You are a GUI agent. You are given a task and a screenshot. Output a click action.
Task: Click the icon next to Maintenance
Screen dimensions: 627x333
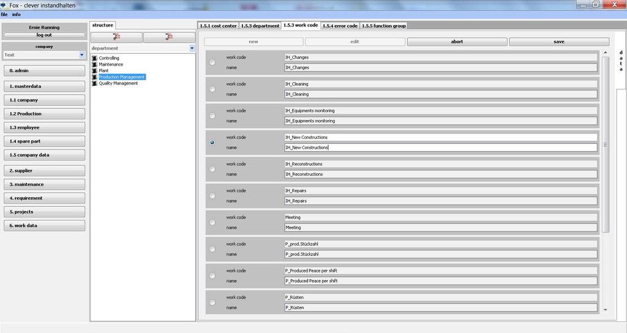tap(94, 64)
